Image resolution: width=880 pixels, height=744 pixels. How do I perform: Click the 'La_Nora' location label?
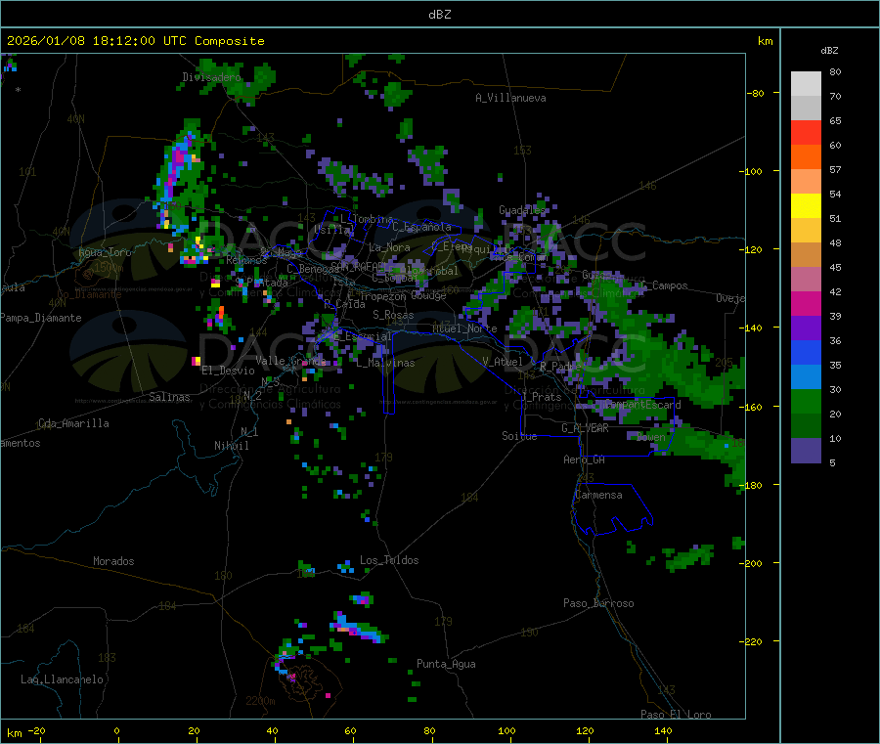click(x=389, y=247)
